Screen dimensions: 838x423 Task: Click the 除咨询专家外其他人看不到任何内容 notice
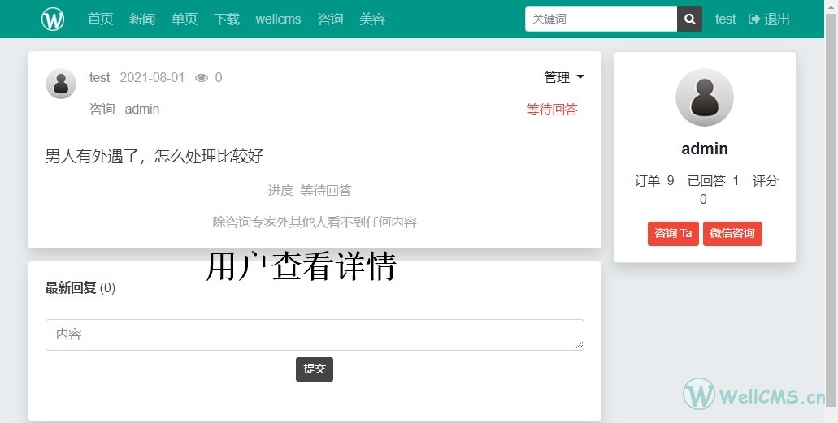(x=315, y=222)
